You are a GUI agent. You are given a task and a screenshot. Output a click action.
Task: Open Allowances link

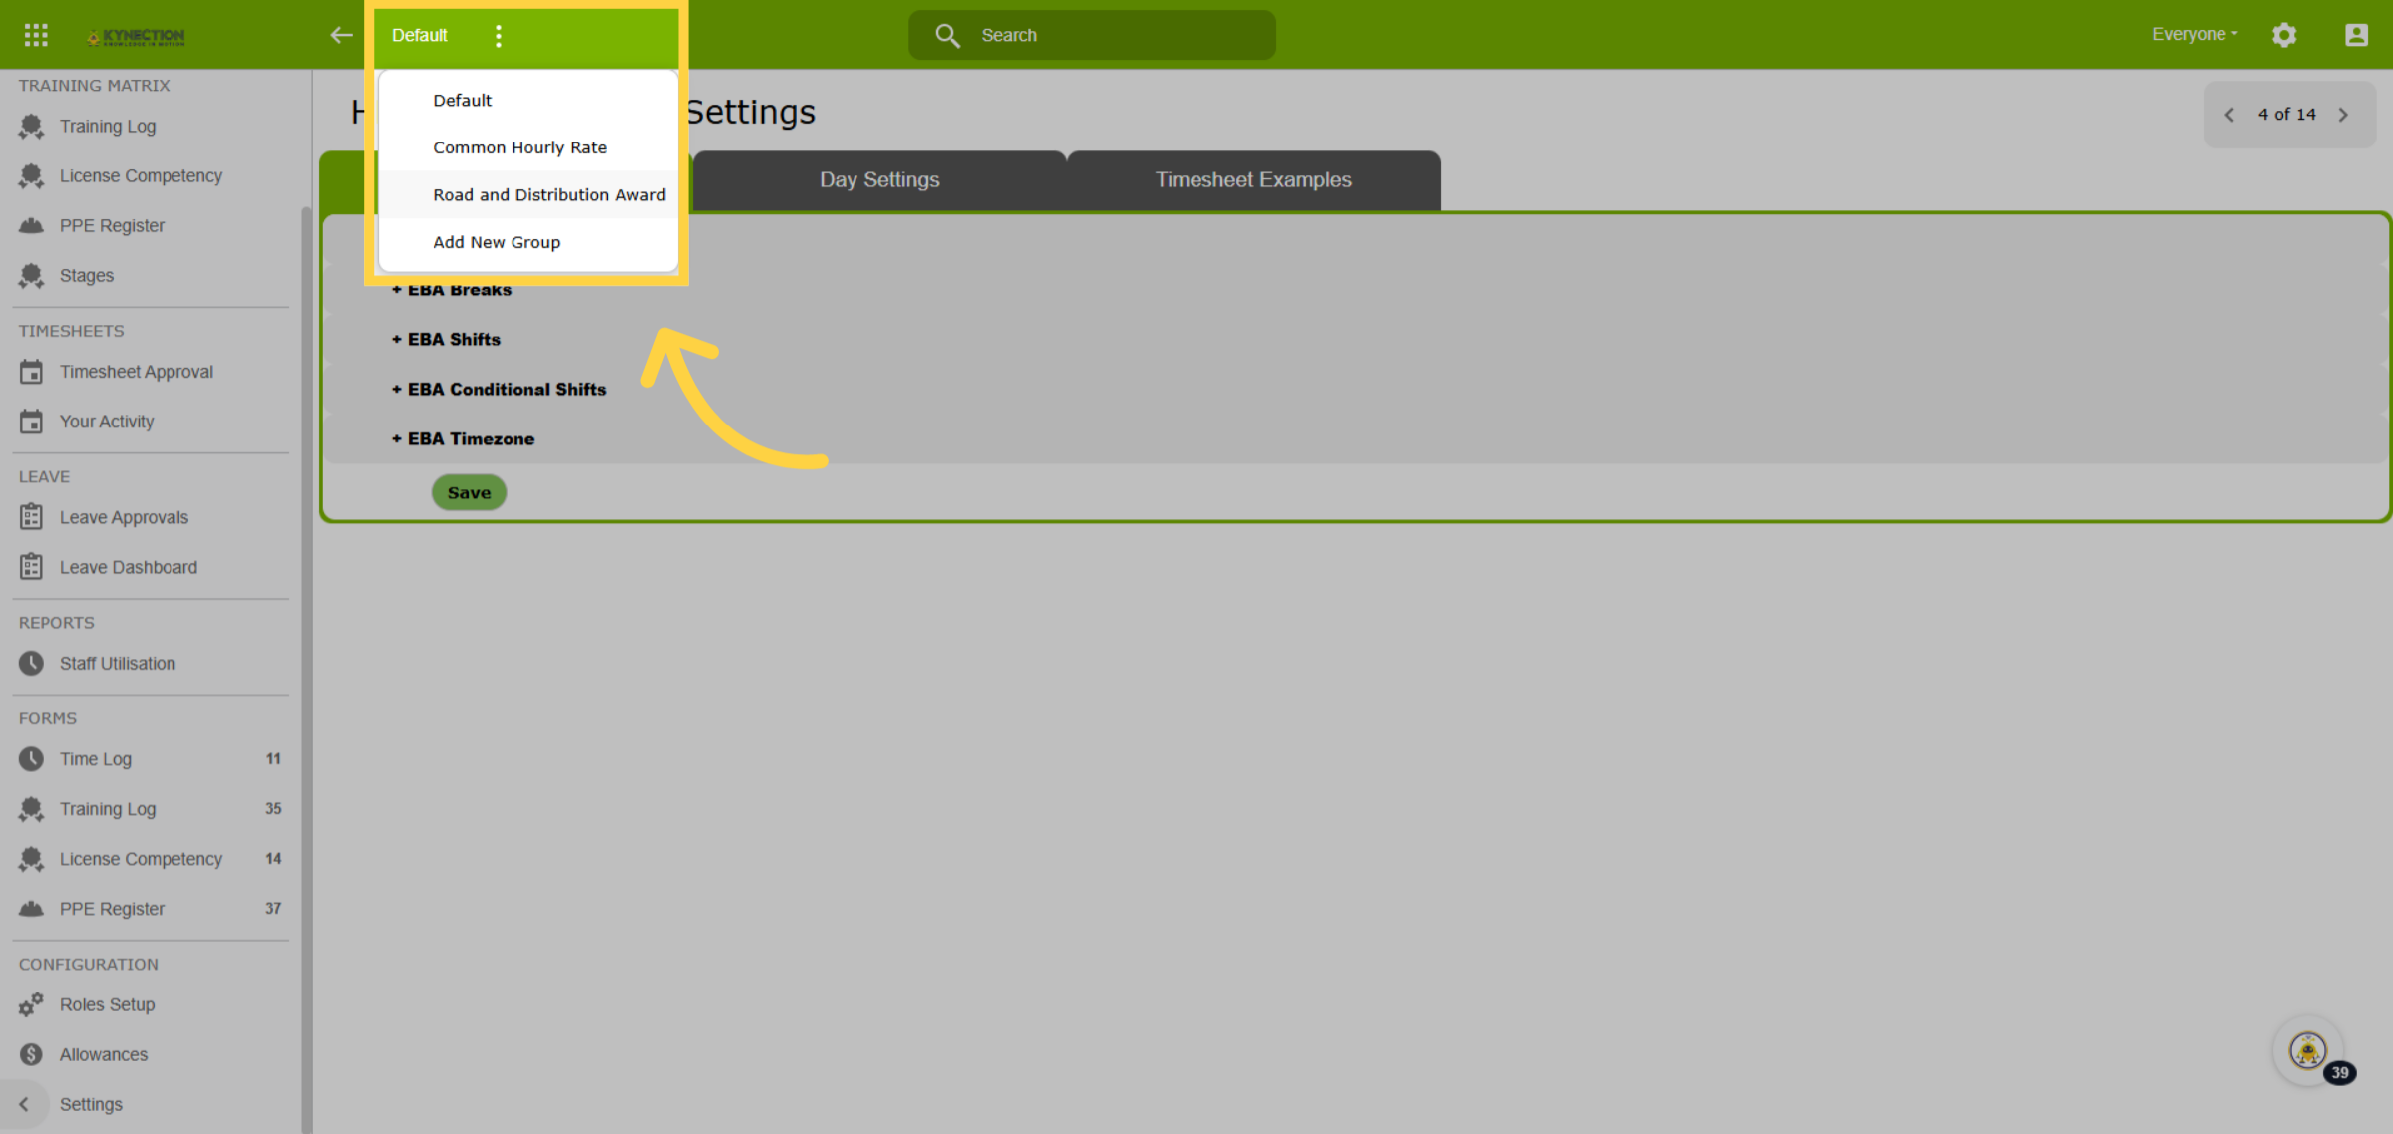pyautogui.click(x=104, y=1054)
